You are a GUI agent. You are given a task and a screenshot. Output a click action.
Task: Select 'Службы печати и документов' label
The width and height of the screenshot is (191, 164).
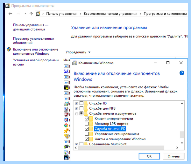(x=113, y=113)
